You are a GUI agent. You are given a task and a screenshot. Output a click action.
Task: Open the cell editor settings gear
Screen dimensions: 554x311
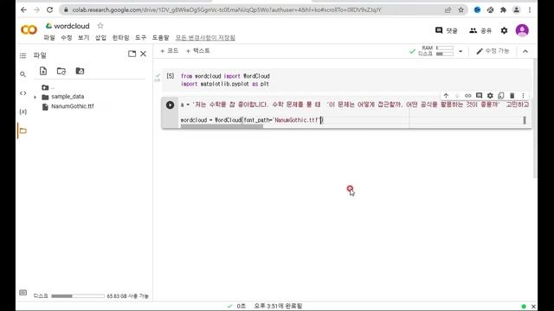[490, 96]
